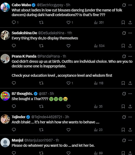135x155 pixels.
Task: Like Prana K Panda's tweet
Action: click(70, 83)
